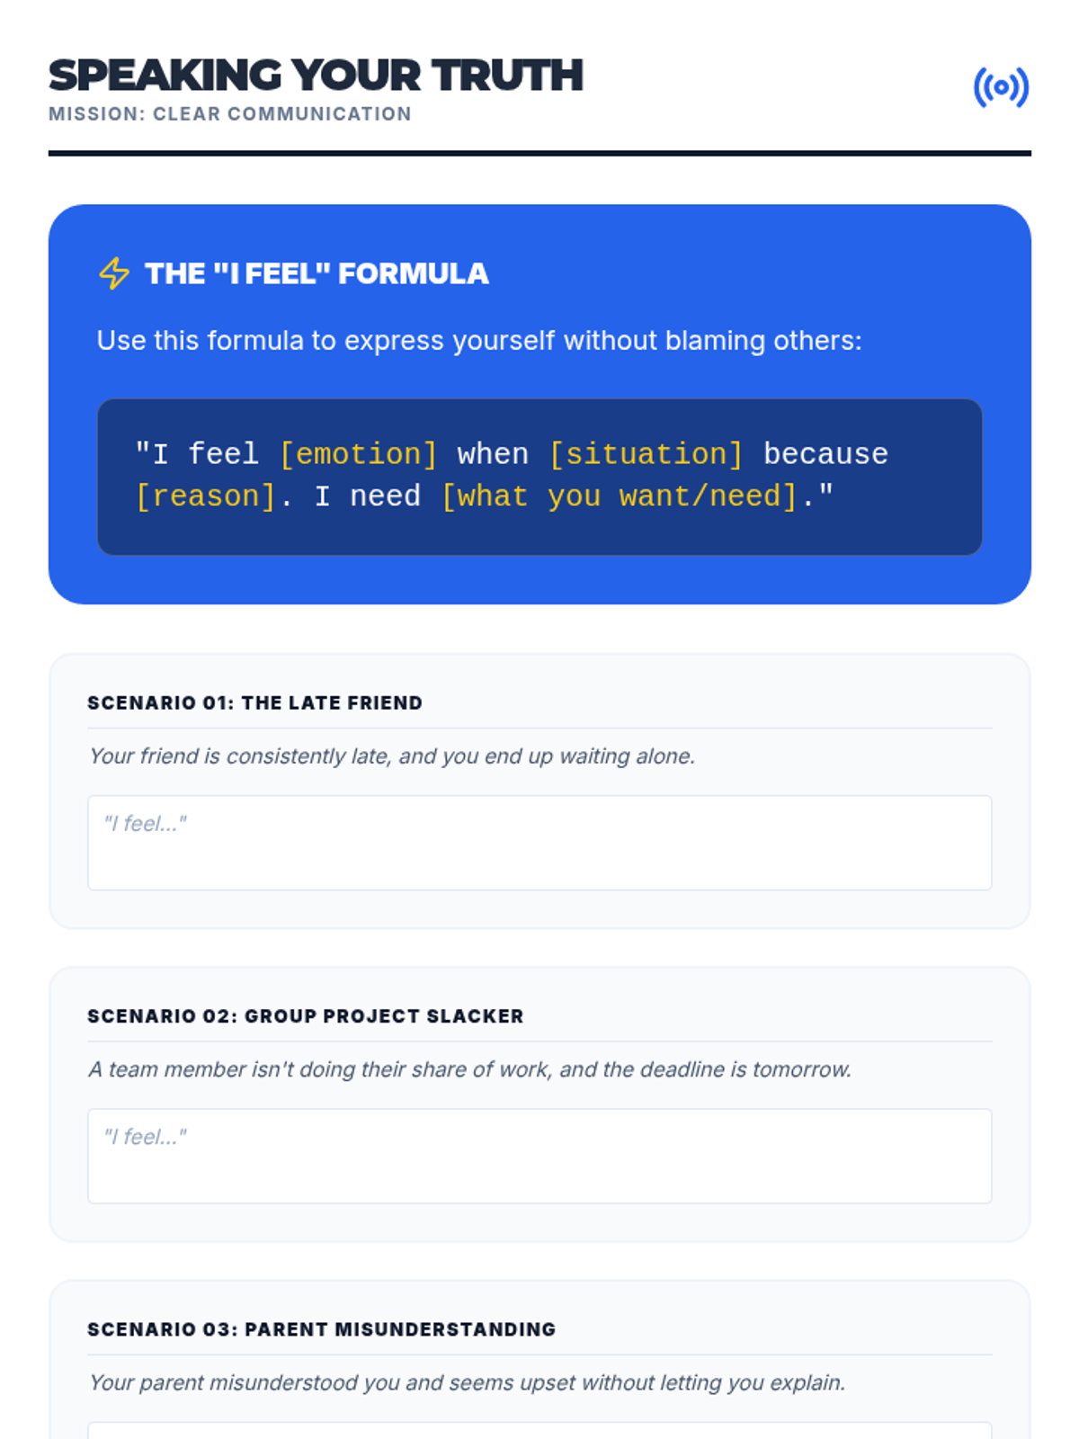Click the parent misunderstood description text

coord(467,1382)
